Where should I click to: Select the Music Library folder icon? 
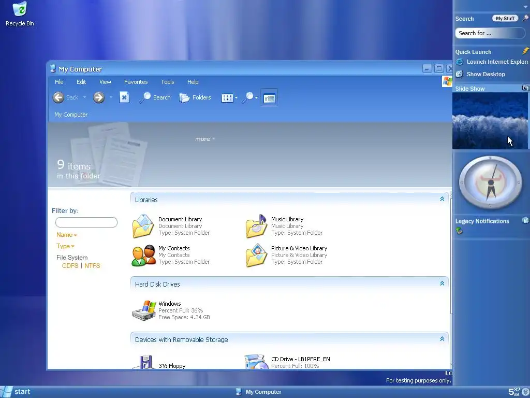tap(256, 226)
